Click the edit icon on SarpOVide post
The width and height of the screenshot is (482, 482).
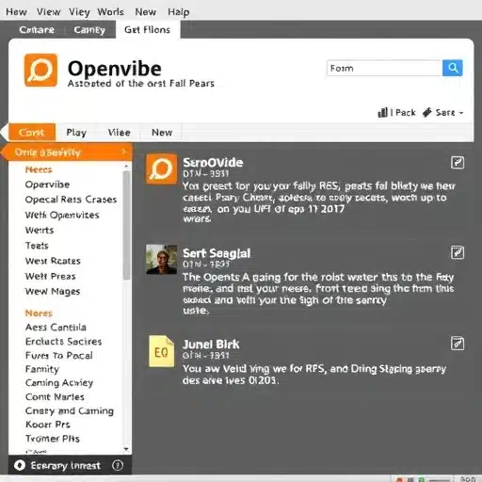tap(458, 163)
